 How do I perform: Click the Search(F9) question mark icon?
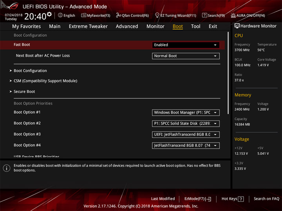pyautogui.click(x=204, y=15)
